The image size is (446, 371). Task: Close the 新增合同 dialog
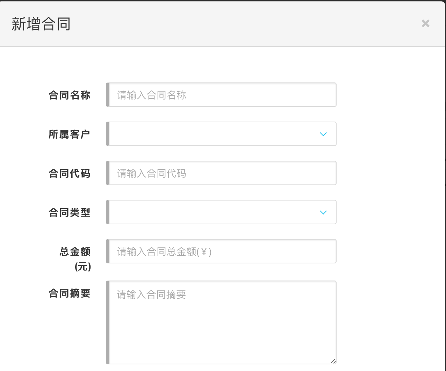point(425,23)
